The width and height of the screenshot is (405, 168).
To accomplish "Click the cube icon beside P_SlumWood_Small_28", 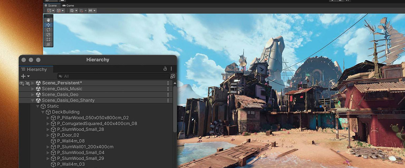I will 53,129.
